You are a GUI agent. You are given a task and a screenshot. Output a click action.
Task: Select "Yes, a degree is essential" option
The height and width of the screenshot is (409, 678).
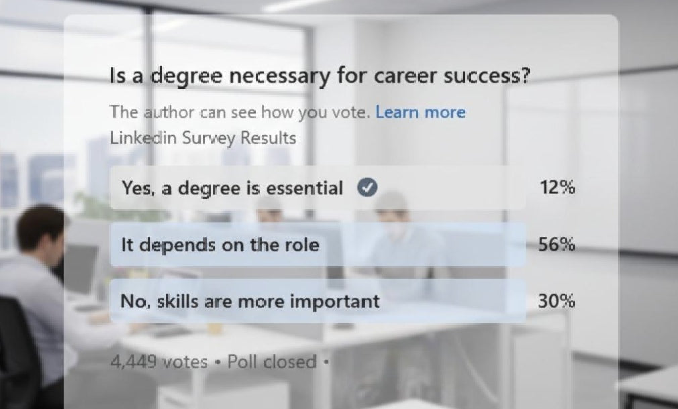pos(232,188)
